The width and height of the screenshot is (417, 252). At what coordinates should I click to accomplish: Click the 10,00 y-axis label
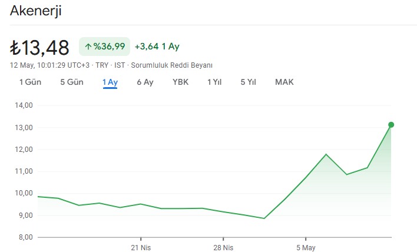coord(24,193)
